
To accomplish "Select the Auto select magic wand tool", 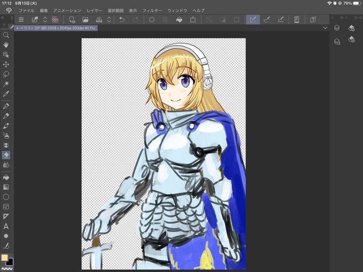I will [6, 84].
